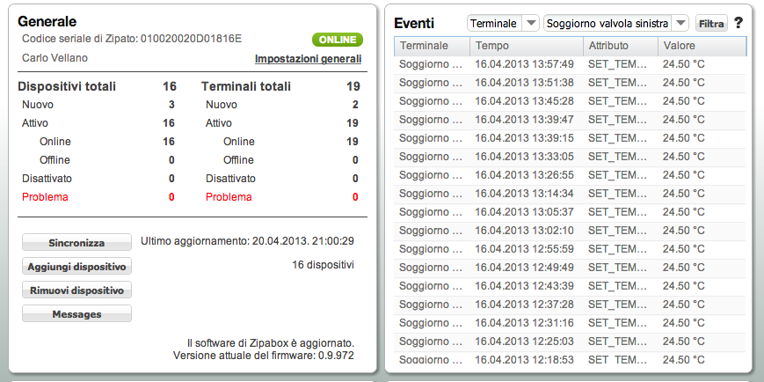Screen dimensions: 764x382
Task: Sort by Terminale column header
Action: [424, 46]
